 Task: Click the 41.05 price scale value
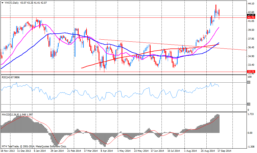coord(251,21)
